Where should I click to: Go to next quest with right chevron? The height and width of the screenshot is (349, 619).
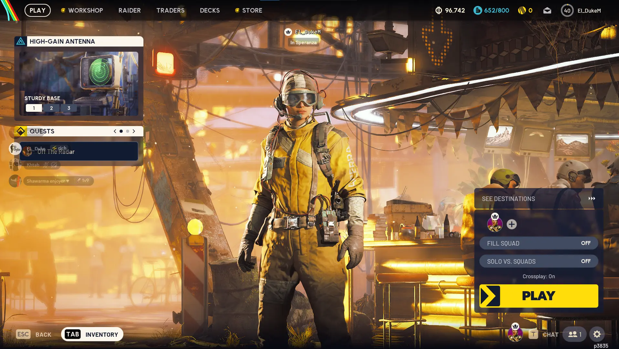[134, 131]
